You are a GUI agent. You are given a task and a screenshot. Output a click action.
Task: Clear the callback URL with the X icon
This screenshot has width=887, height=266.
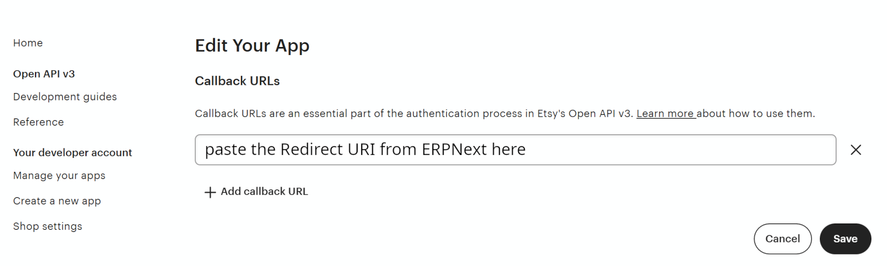pyautogui.click(x=856, y=150)
